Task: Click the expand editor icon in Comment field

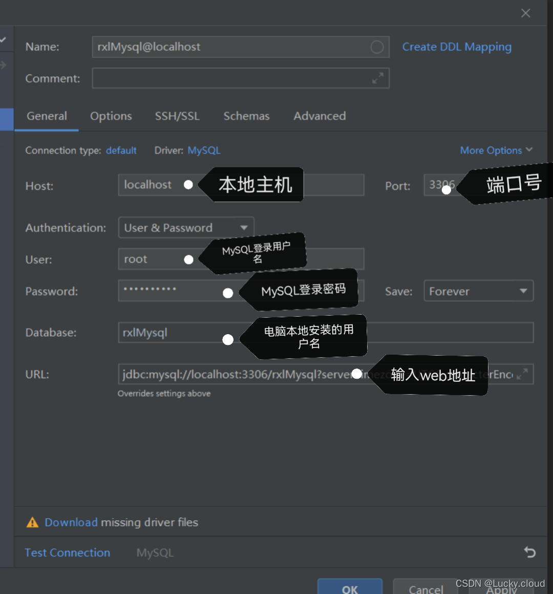Action: pyautogui.click(x=378, y=78)
